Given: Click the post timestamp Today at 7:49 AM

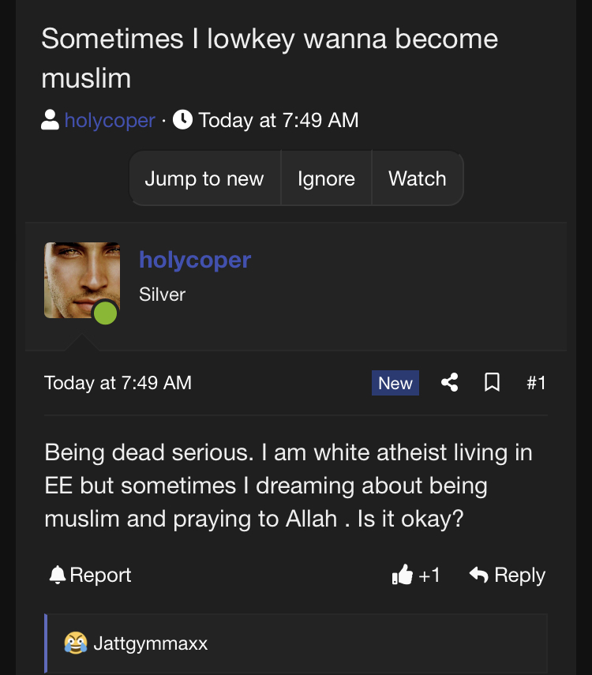Looking at the screenshot, I should 118,383.
